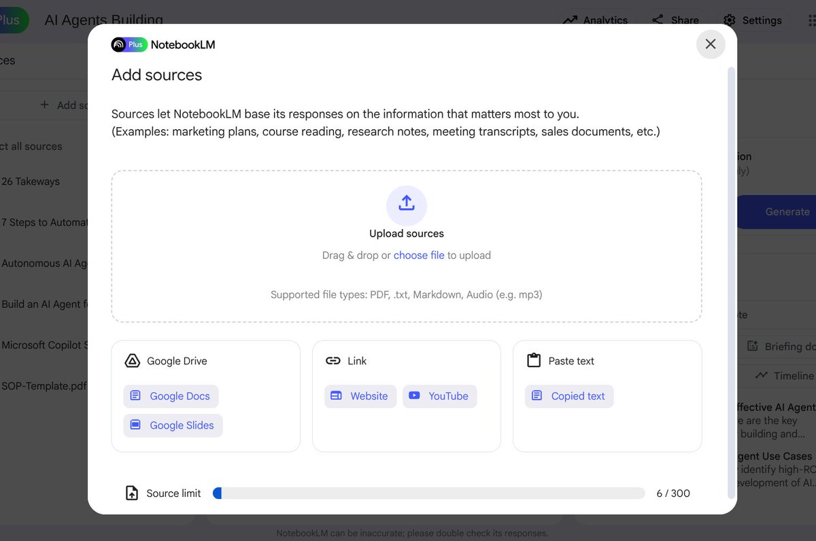
Task: Click the Source limit upload icon
Action: click(x=132, y=493)
